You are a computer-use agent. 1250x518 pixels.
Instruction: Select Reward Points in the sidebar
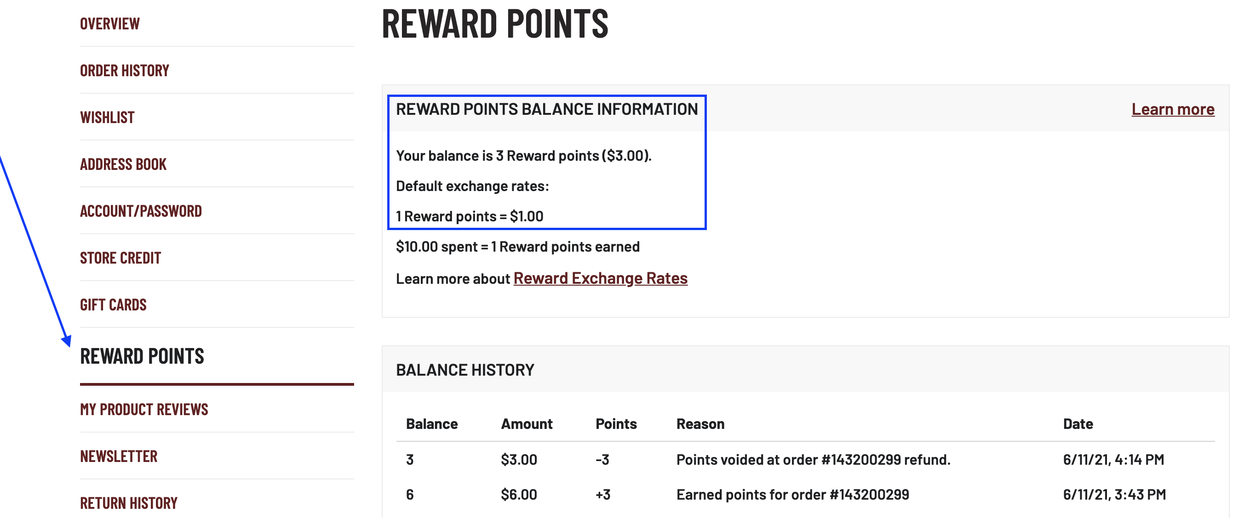click(x=142, y=357)
